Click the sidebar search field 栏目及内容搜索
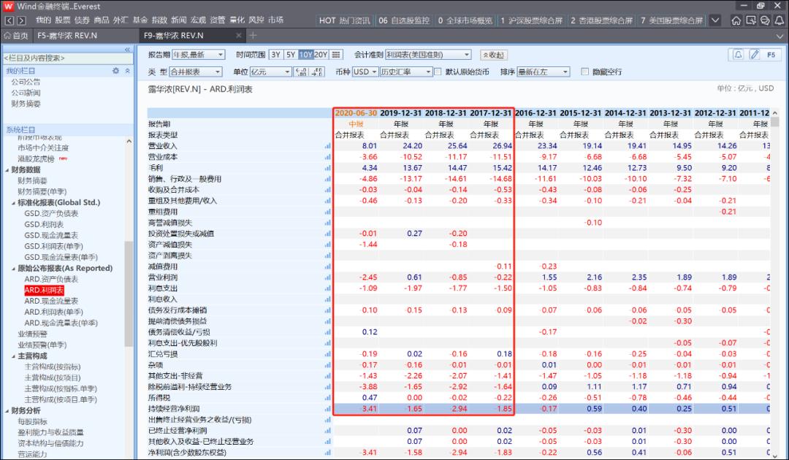Screen dimensions: 789x460 click(x=66, y=58)
